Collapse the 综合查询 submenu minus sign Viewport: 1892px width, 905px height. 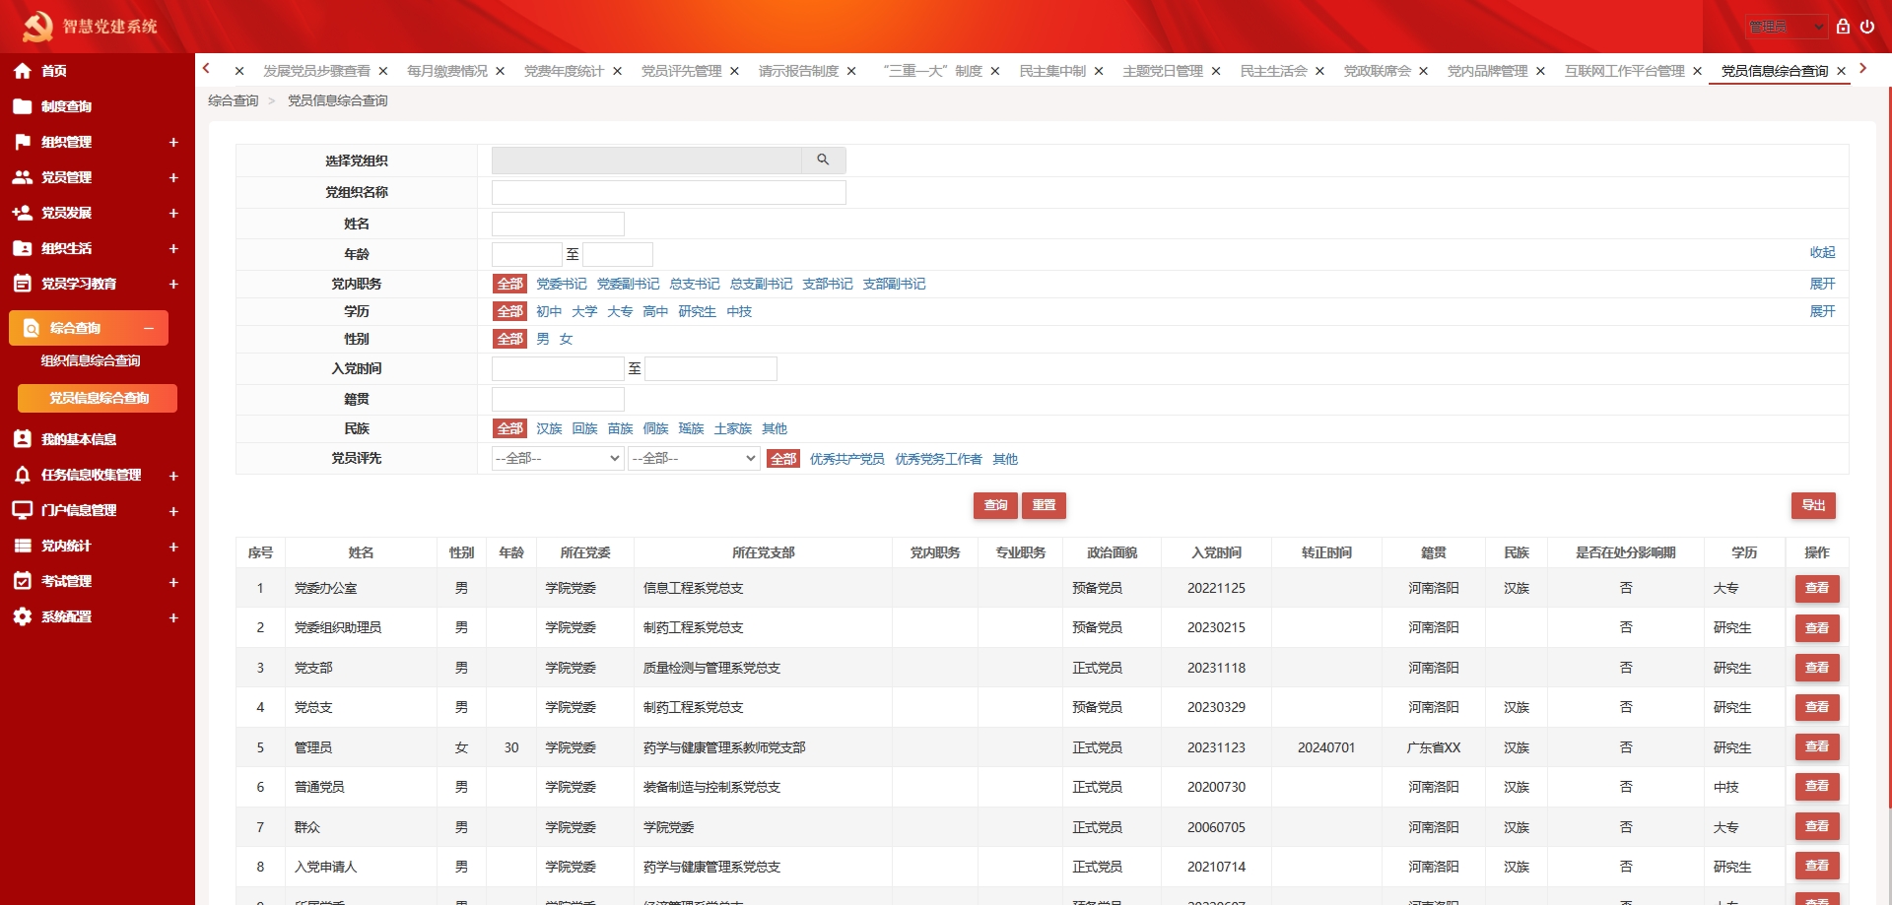coord(149,328)
